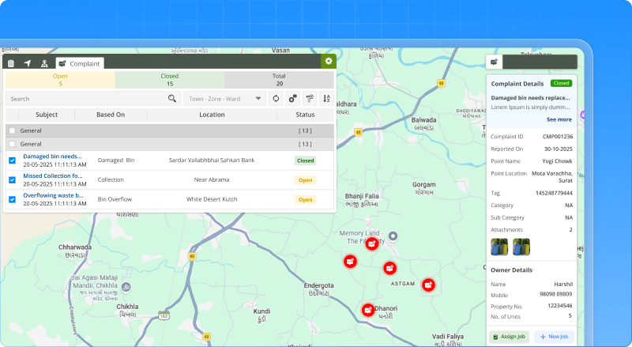Select the Complaint tab
Screen dimensions: 632x347
pyautogui.click(x=79, y=63)
